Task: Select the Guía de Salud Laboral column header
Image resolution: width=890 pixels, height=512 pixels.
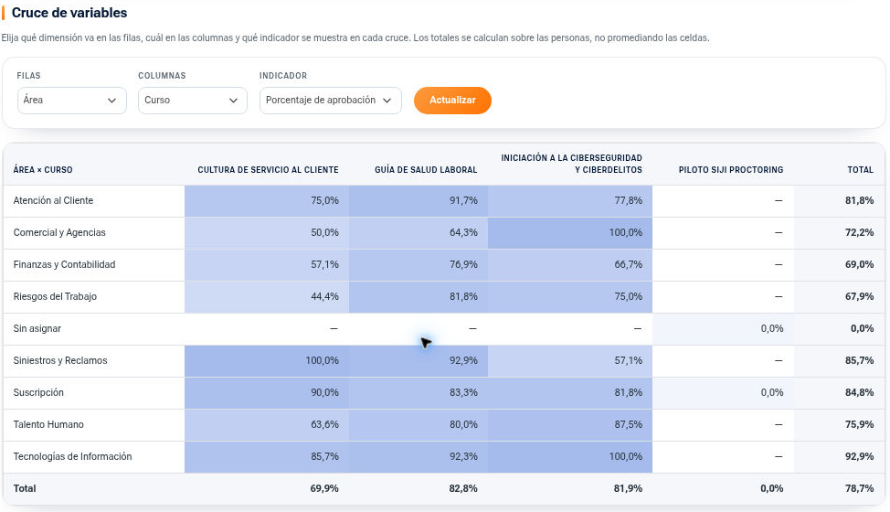Action: pyautogui.click(x=426, y=170)
